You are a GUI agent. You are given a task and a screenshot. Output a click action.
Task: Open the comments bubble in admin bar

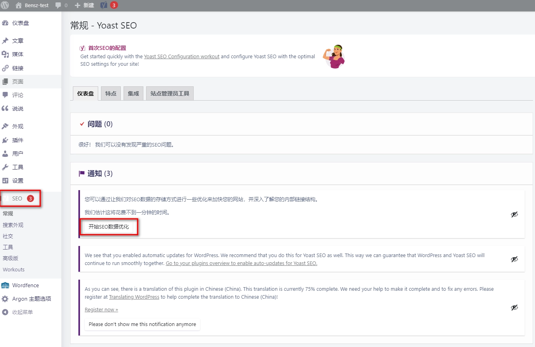point(61,6)
